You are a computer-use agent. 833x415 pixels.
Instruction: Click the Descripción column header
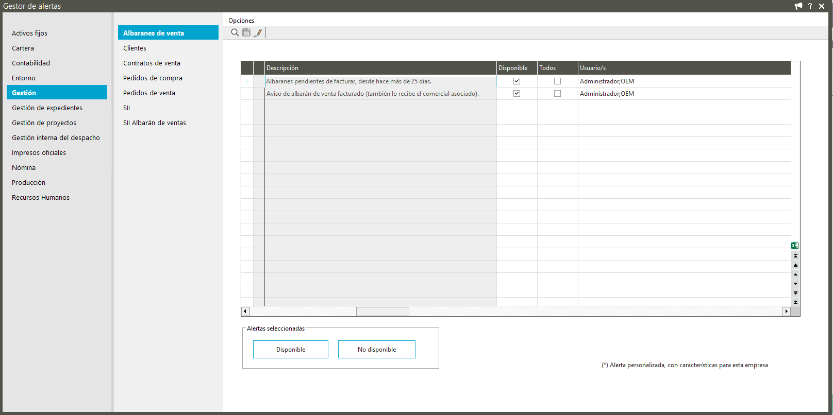(380, 68)
